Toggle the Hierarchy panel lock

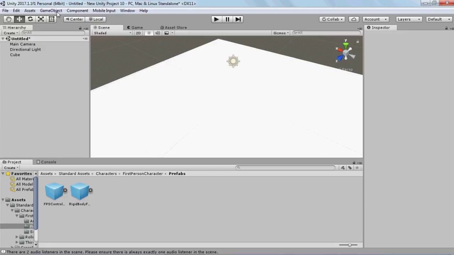(80, 28)
